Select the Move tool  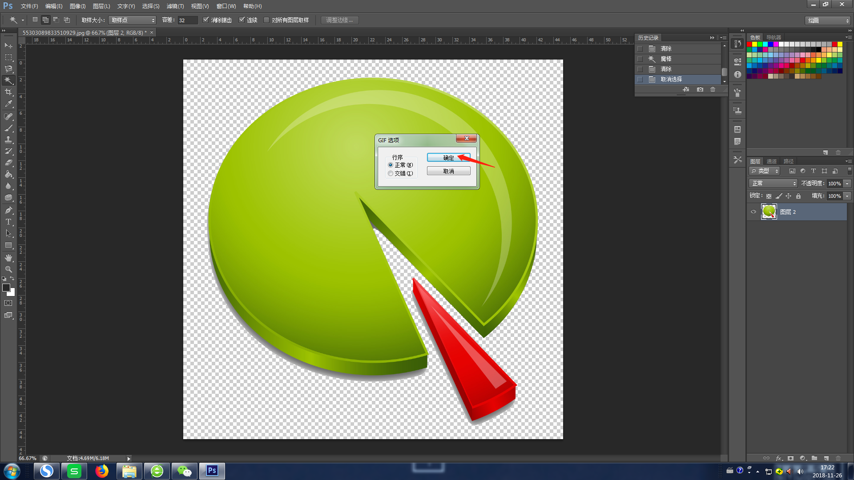8,45
